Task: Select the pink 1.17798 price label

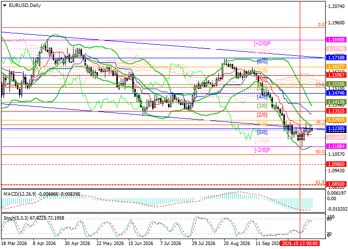Action: point(336,48)
